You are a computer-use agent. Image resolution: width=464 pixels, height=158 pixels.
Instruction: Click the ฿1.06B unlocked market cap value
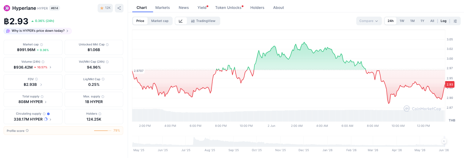tap(94, 50)
